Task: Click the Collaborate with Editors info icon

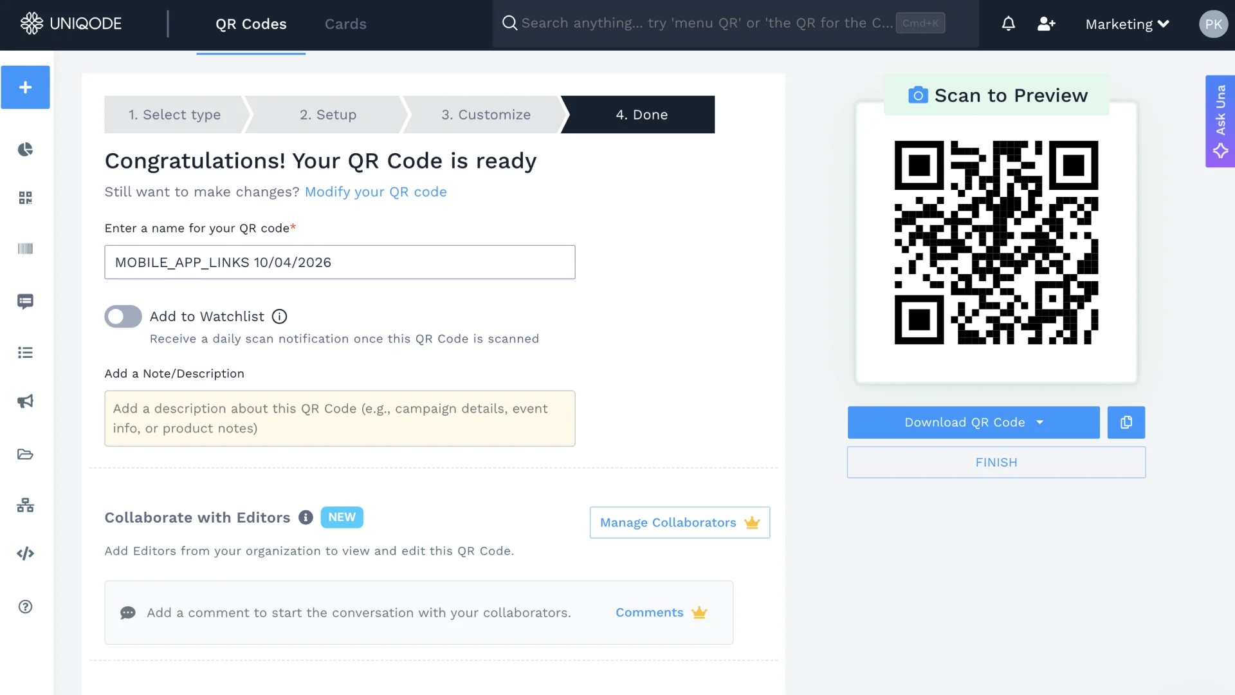Action: pos(306,517)
